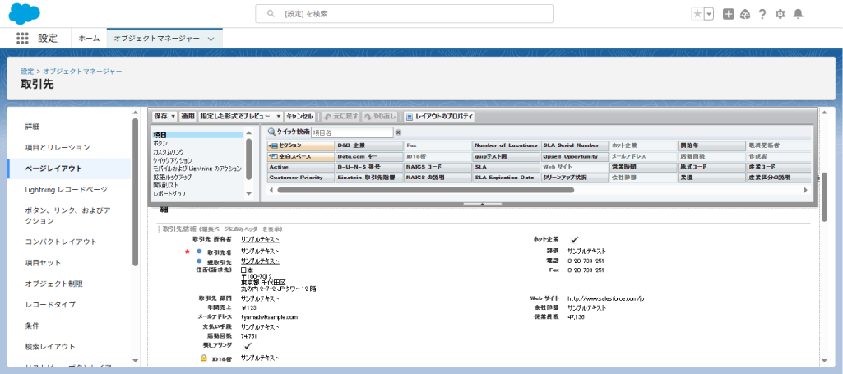The image size is (843, 374).
Task: Click the 適用 button
Action: [x=188, y=116]
